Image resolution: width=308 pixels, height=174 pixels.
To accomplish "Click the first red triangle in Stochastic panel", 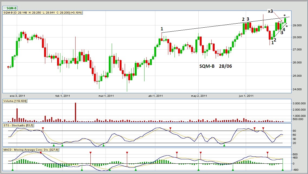I will coord(43,128).
